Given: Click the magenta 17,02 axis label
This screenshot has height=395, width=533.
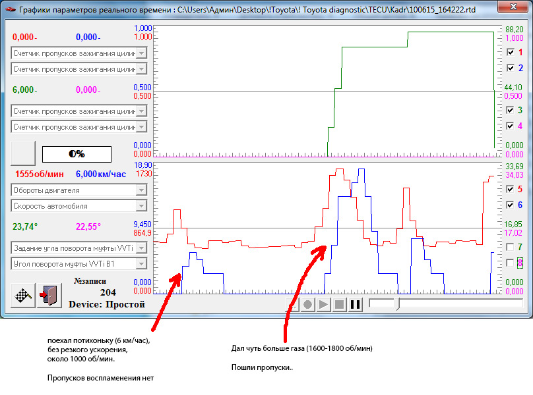Looking at the screenshot, I should 513,233.
